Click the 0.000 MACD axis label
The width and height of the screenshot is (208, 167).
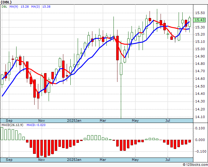200,140
